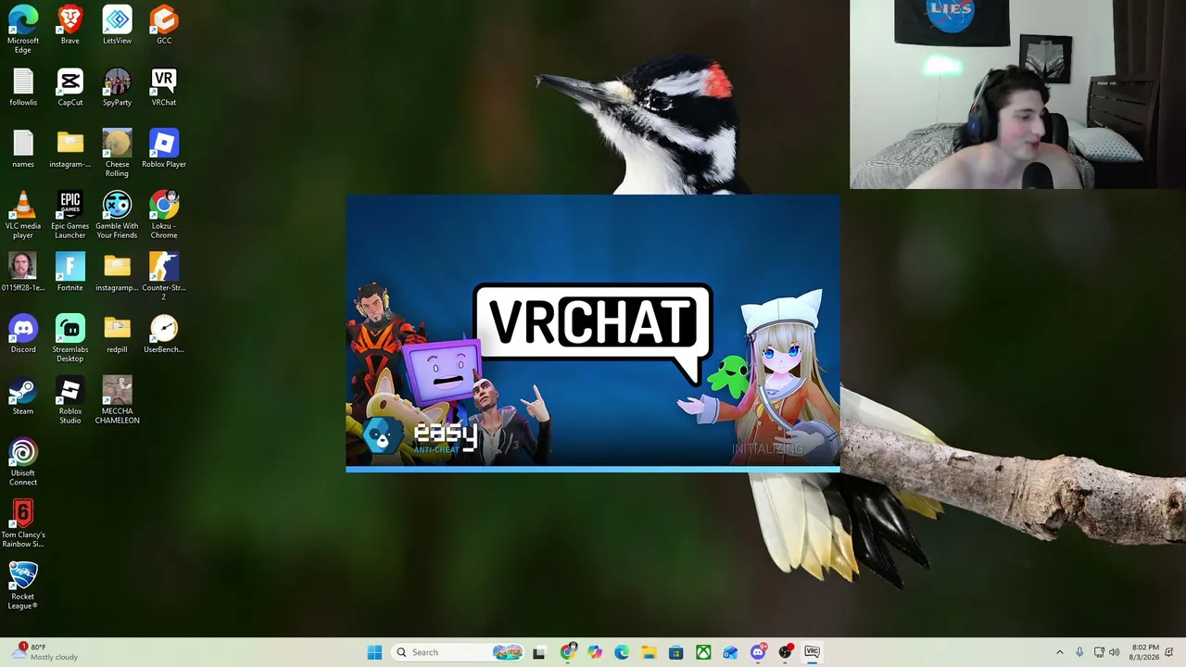Open the Microsoft Edge desktop shortcut
The height and width of the screenshot is (667, 1186).
click(x=23, y=28)
